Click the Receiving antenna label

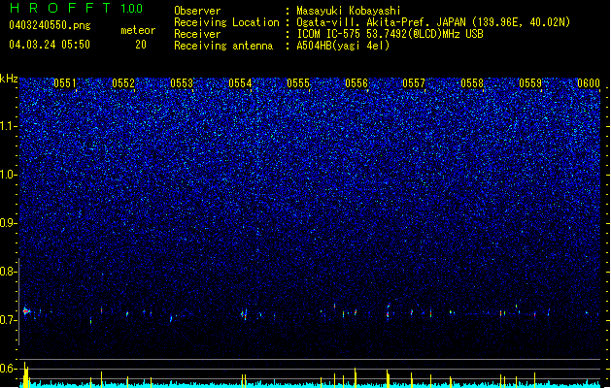[x=223, y=46]
